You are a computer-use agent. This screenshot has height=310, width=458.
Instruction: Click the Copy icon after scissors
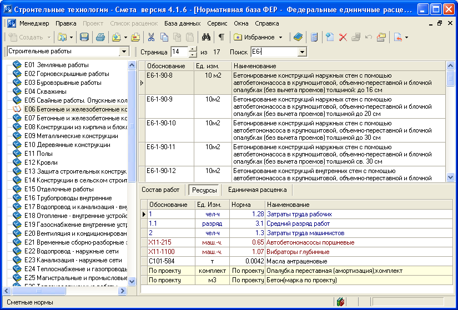pos(164,37)
